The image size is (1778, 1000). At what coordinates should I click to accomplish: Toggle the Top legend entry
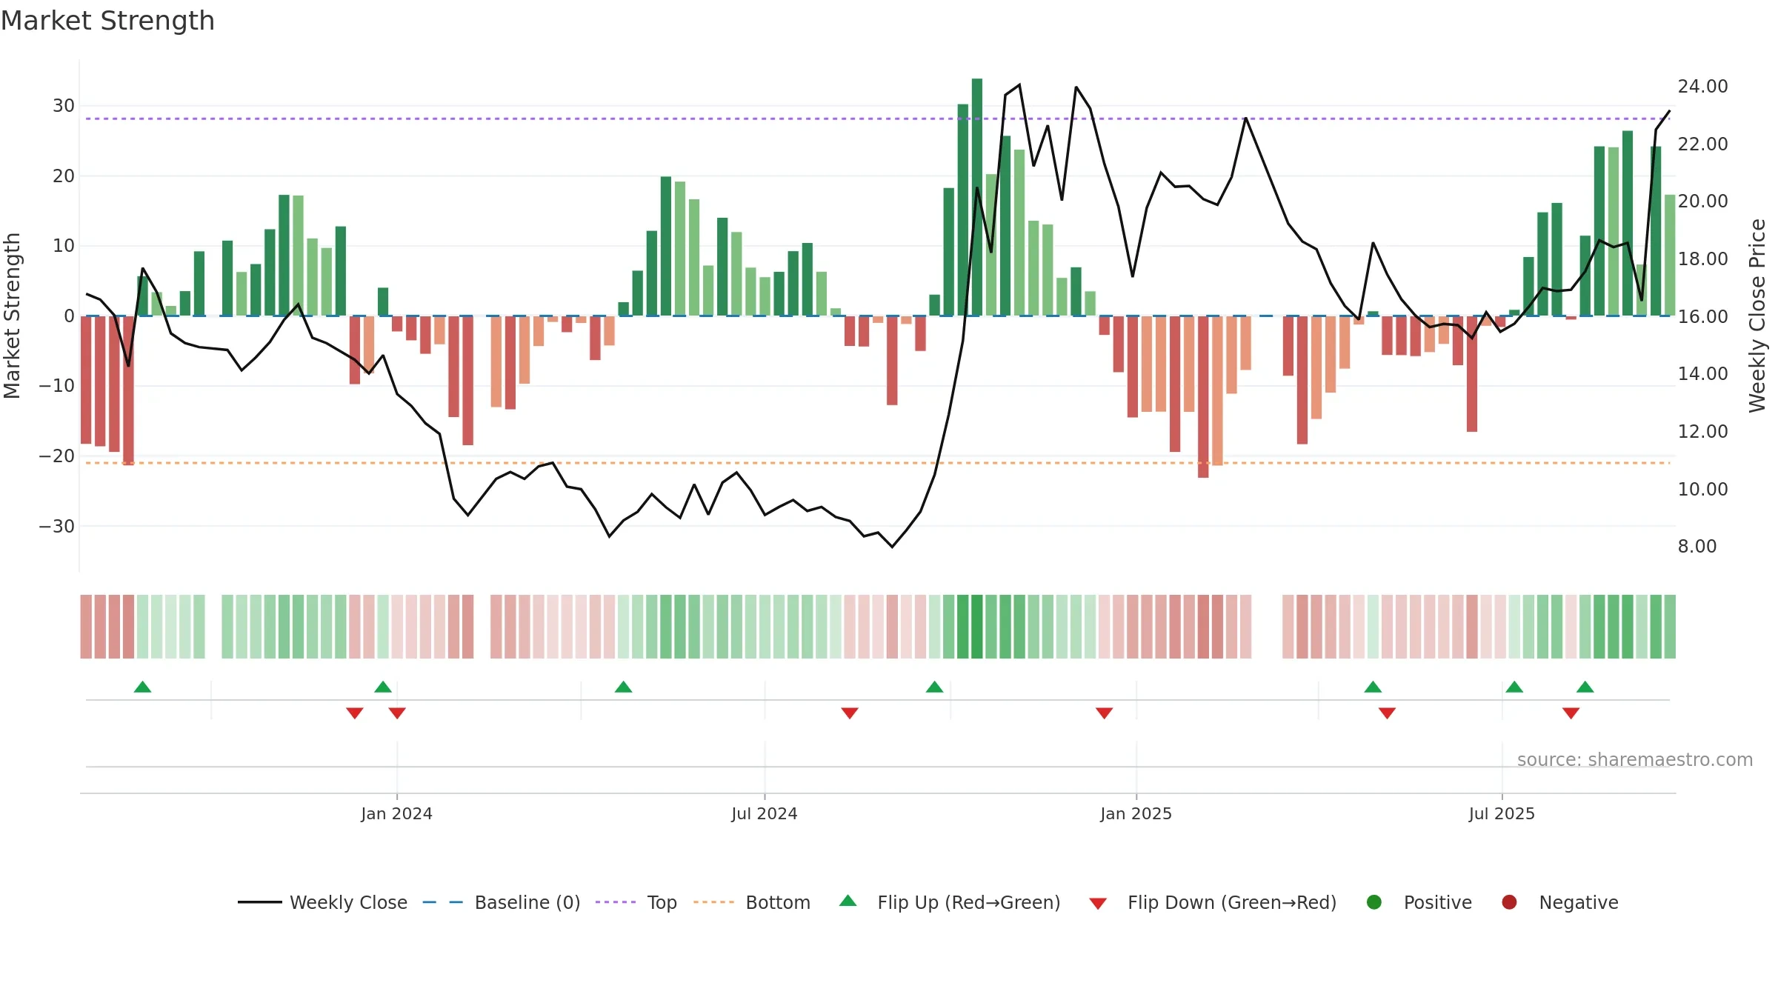point(636,902)
